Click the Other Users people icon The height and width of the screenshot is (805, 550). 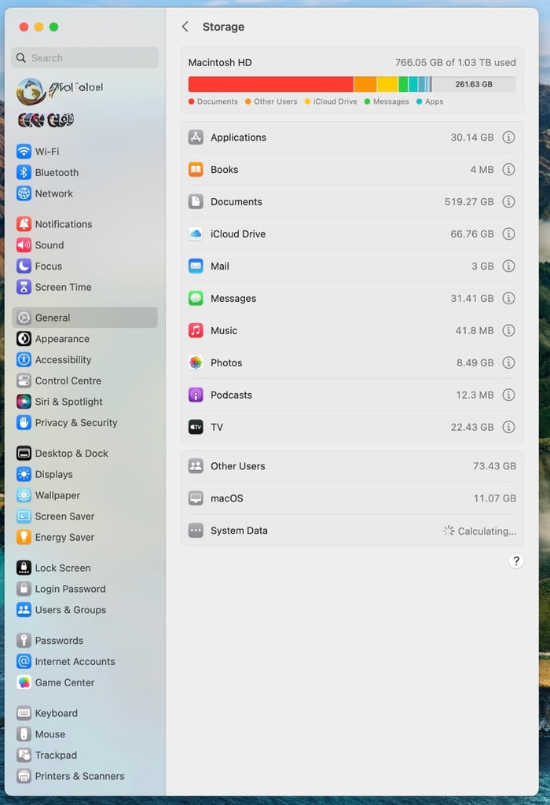coord(196,466)
